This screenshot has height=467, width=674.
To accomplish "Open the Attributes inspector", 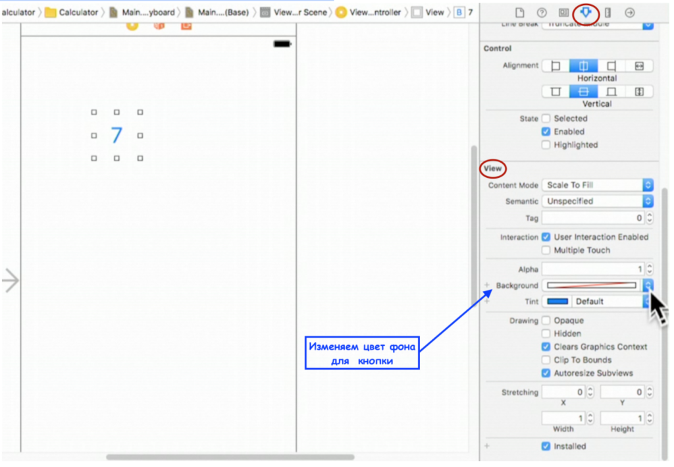I will [586, 12].
